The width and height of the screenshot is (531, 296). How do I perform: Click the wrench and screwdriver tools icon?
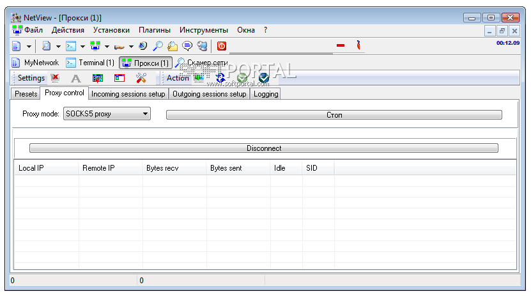141,78
